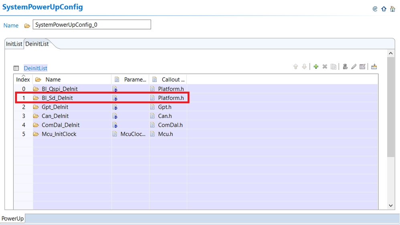Switch to the InitList tab
The height and width of the screenshot is (225, 400).
pyautogui.click(x=14, y=44)
